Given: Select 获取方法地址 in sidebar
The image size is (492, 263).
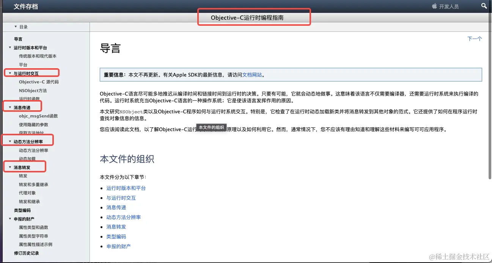Looking at the screenshot, I should point(31,133).
